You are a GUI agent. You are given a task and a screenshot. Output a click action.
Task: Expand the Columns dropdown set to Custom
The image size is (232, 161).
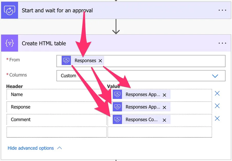point(215,76)
